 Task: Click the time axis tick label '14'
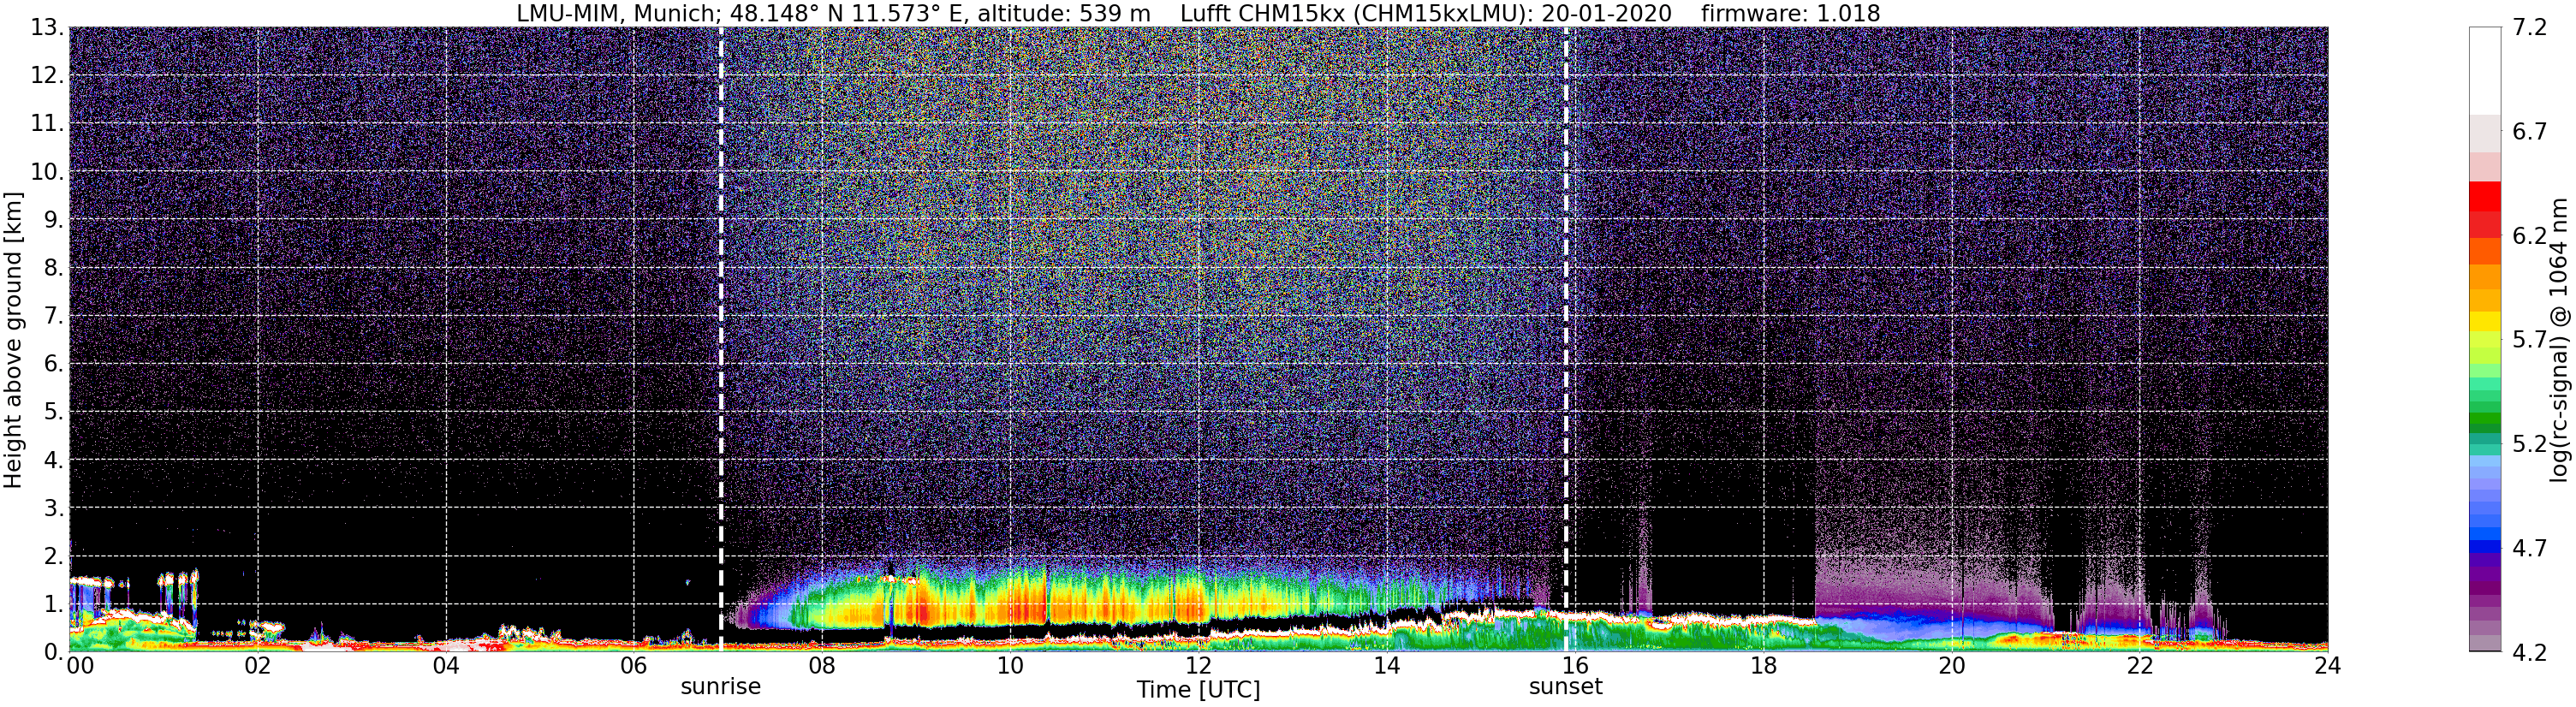point(1387,666)
